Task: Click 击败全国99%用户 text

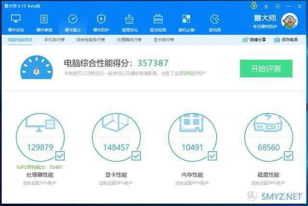Action: pos(268,183)
